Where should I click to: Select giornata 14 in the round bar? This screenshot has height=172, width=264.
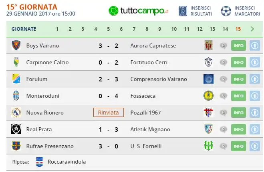[x=225, y=29]
